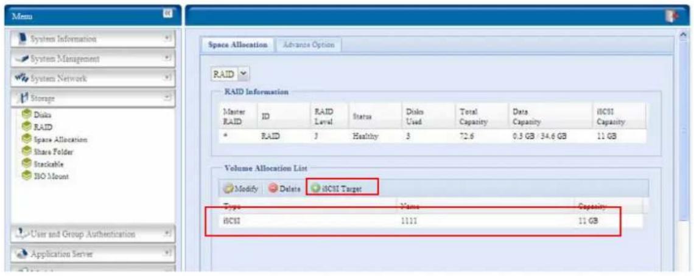Click the Modify button
Image resolution: width=694 pixels, height=276 pixels.
(241, 189)
